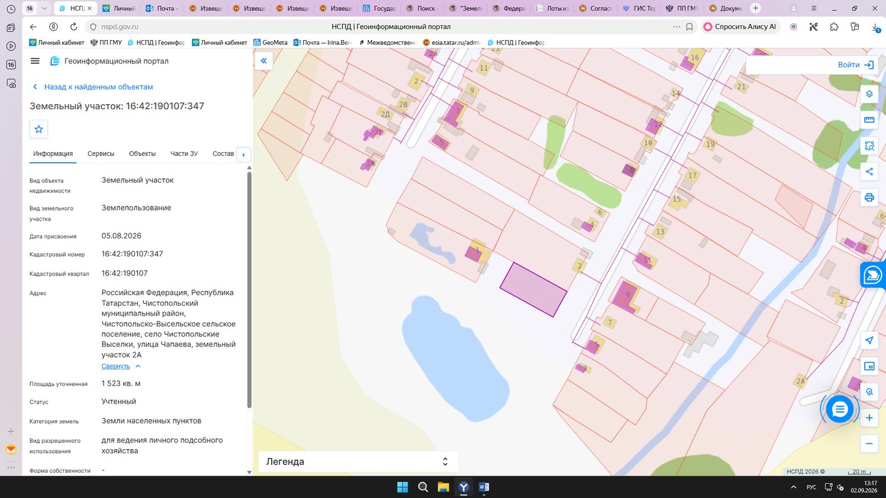Viewport: 886px width, 498px height.
Task: Show more tabs with the tab-strip arrow
Action: coord(243,155)
